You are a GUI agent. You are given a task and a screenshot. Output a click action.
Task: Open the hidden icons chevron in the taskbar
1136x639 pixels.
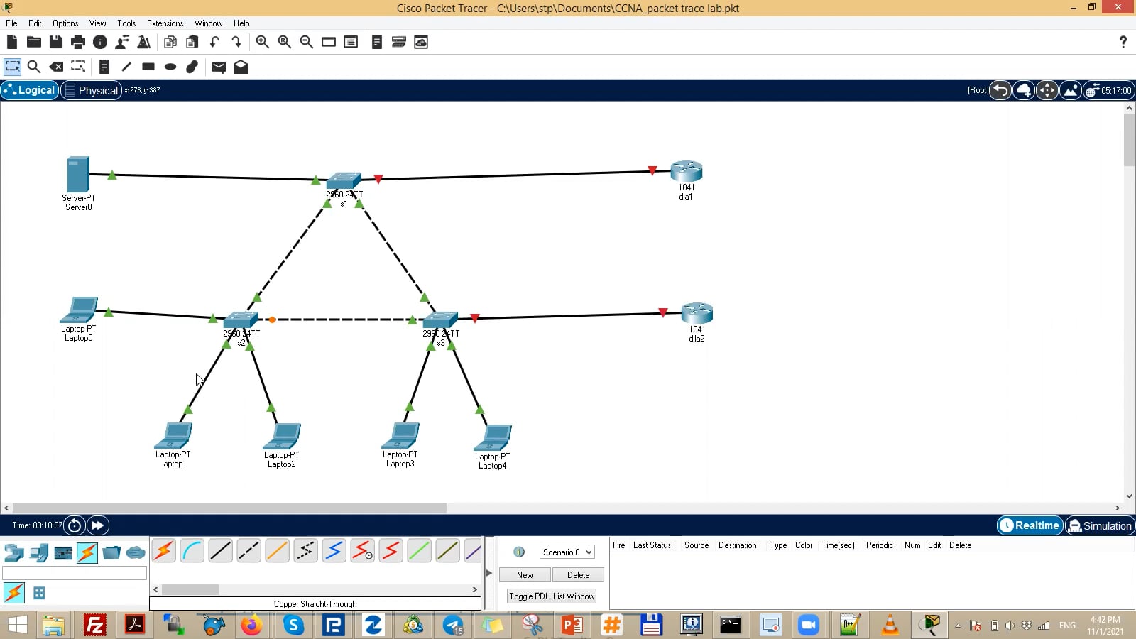pyautogui.click(x=958, y=626)
